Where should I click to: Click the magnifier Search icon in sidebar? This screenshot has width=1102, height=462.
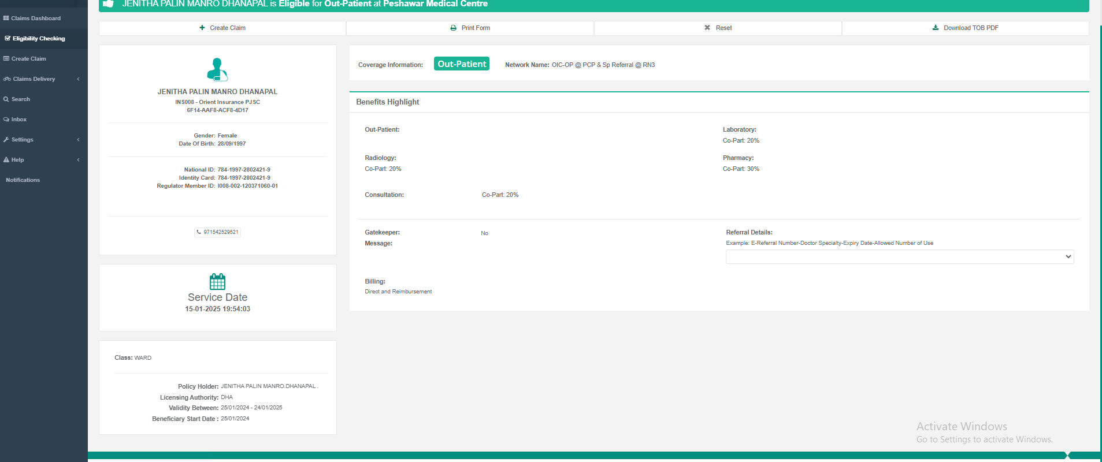click(6, 99)
